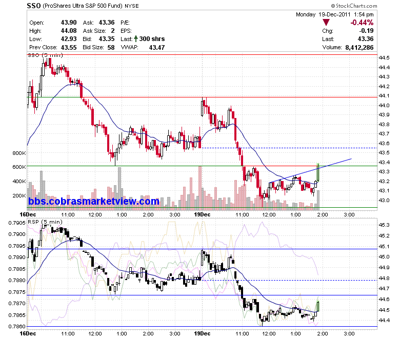Click the RSP (5 min) chart label

tap(45, 222)
